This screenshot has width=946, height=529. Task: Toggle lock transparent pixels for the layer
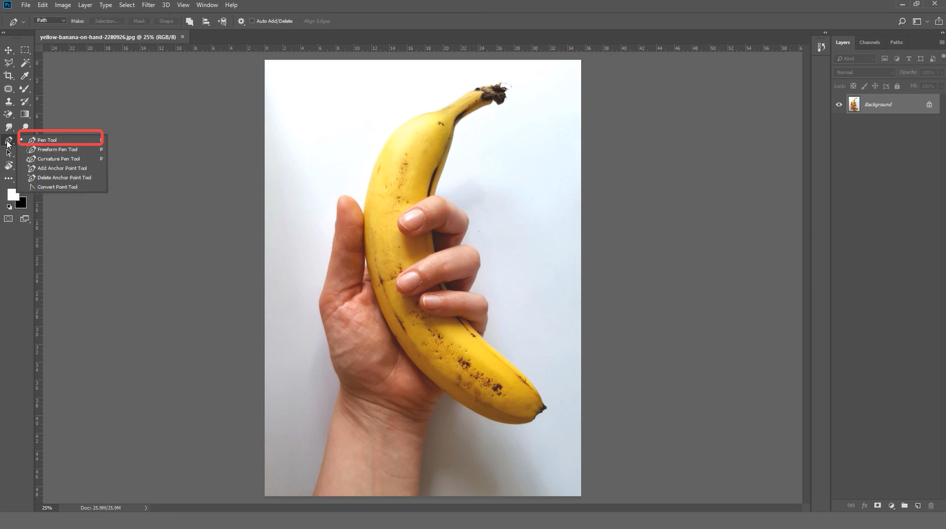(854, 86)
